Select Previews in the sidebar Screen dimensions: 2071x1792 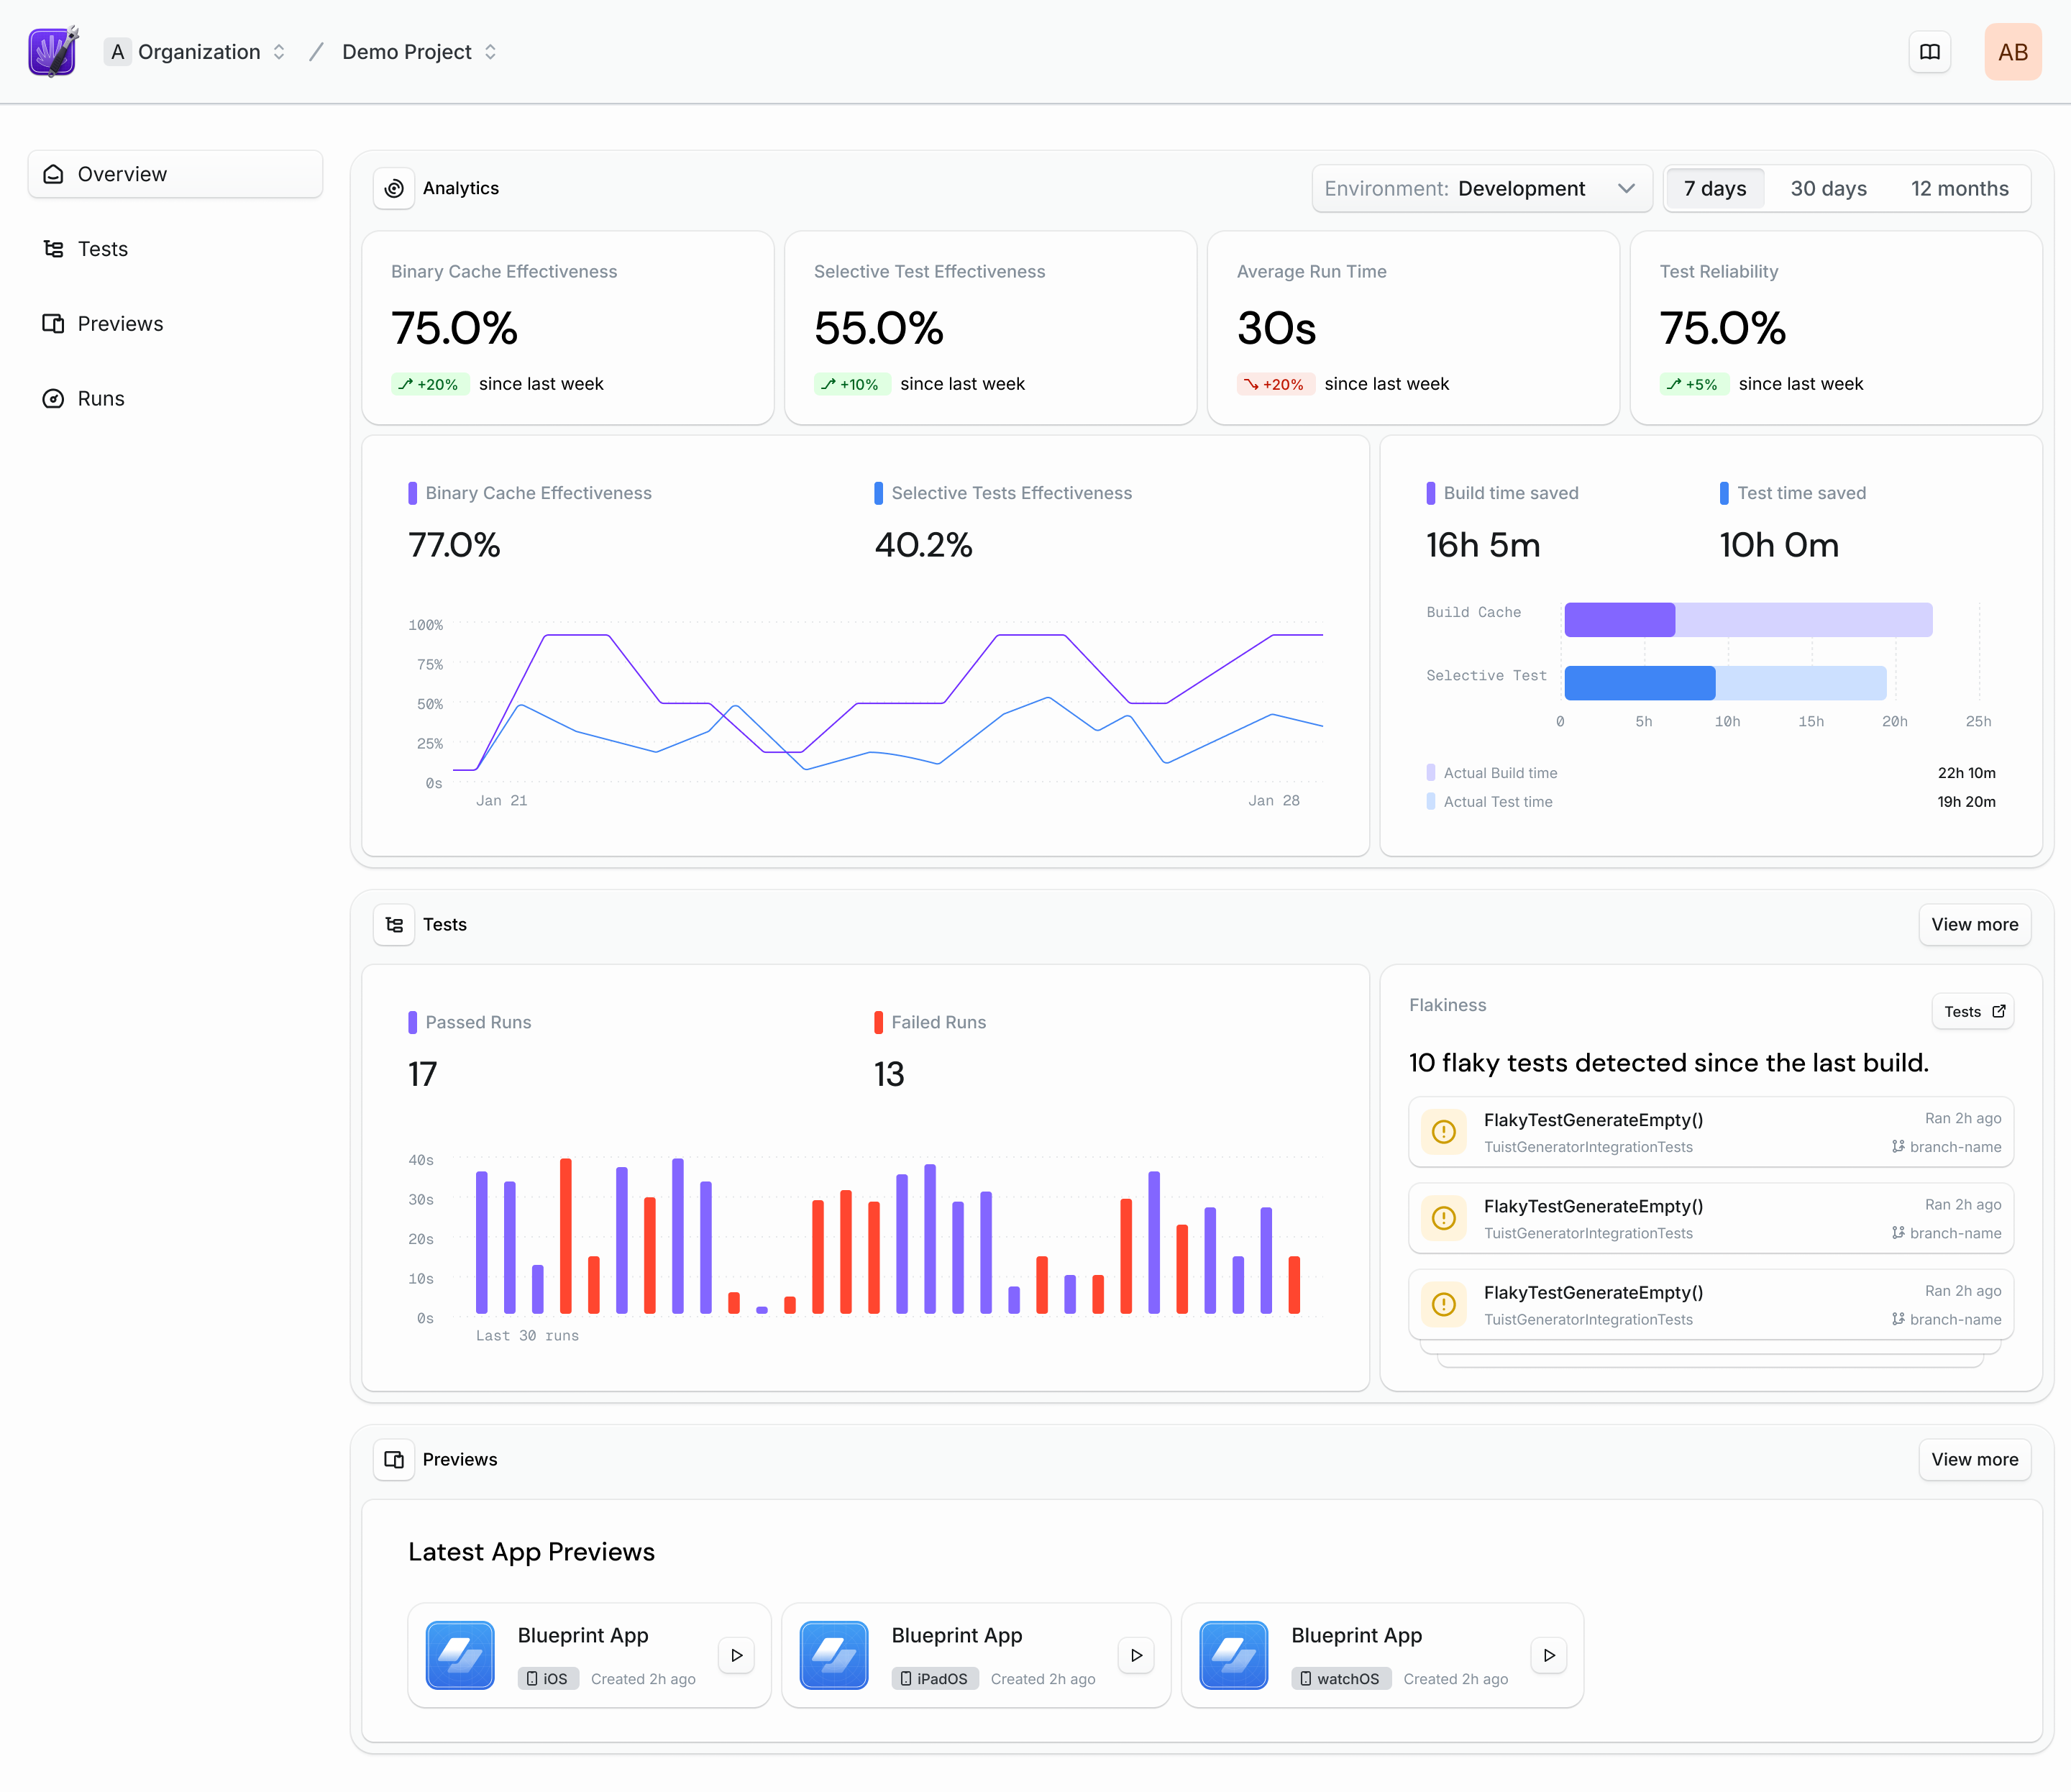119,323
